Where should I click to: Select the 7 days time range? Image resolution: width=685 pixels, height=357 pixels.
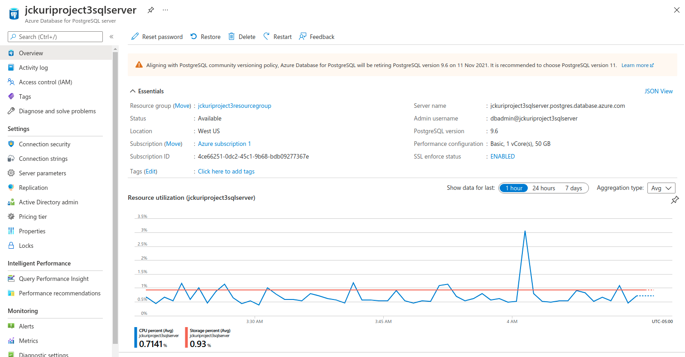(574, 188)
